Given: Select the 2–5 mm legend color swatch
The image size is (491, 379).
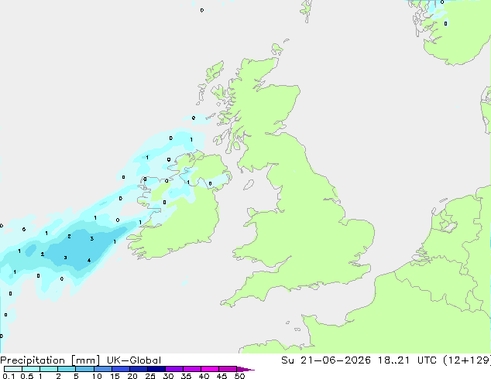Looking at the screenshot, I should [x=67, y=369].
